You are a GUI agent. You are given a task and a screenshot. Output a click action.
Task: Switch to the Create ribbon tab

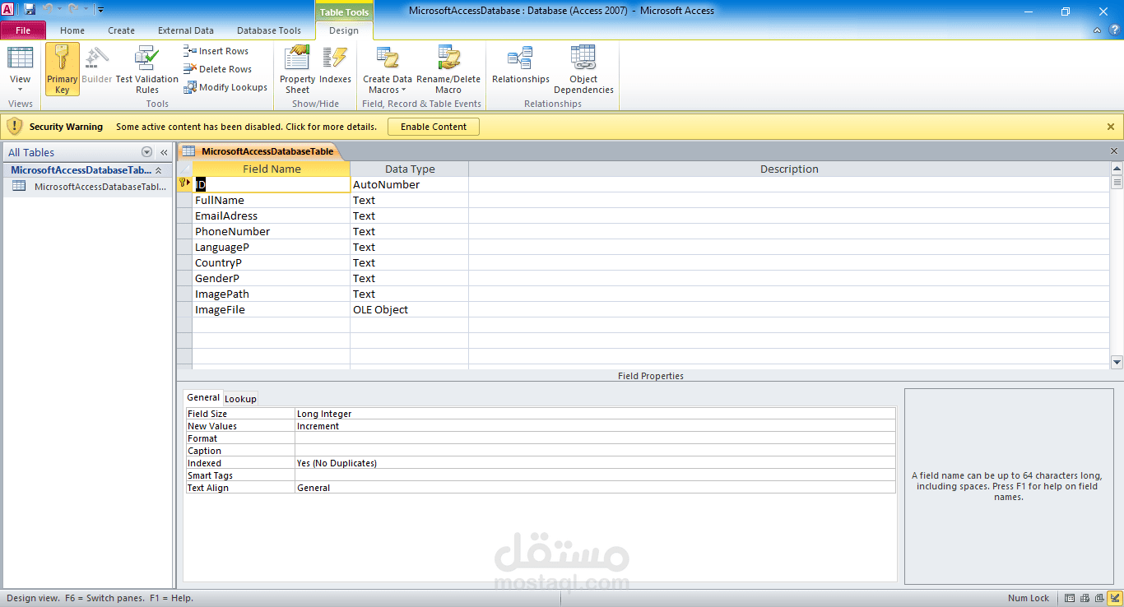pyautogui.click(x=121, y=30)
